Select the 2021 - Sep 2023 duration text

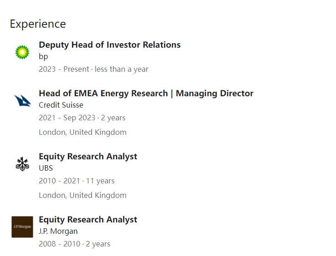click(82, 118)
